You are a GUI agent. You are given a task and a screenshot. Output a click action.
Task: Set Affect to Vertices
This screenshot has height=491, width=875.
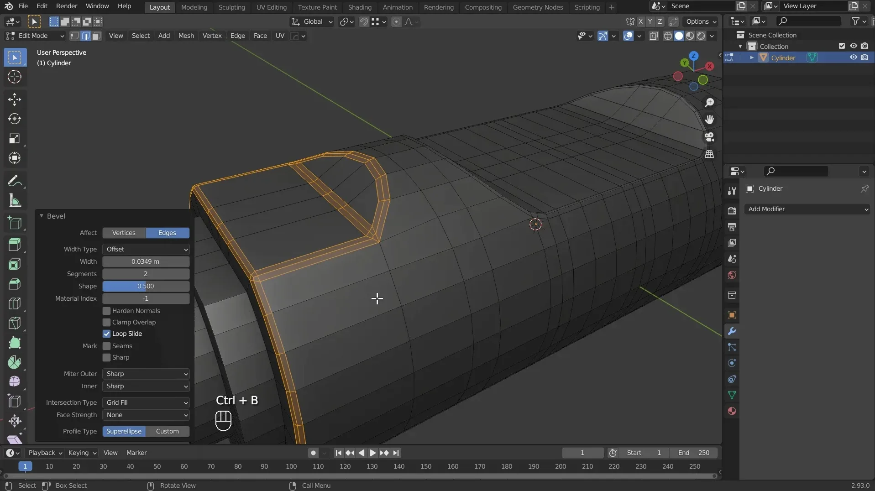pyautogui.click(x=124, y=233)
